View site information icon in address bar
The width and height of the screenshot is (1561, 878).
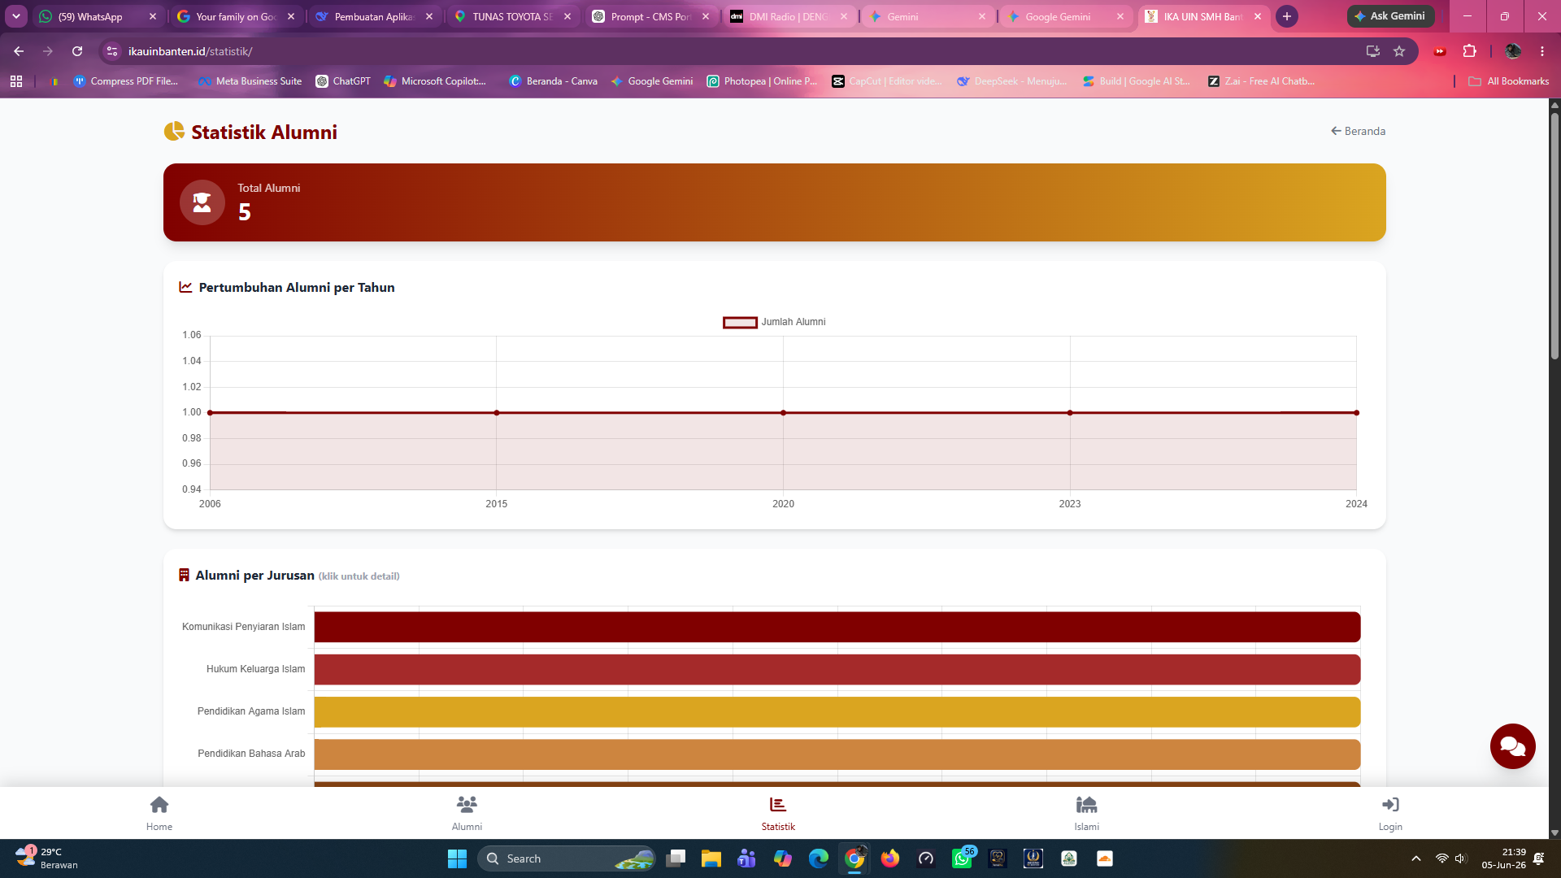point(112,51)
